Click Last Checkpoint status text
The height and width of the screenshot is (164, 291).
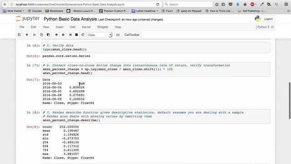point(130,19)
